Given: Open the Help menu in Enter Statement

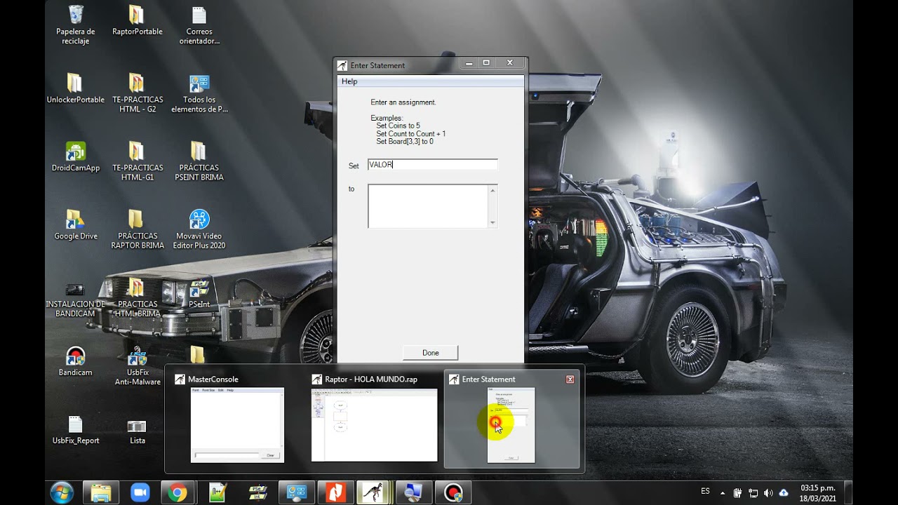Looking at the screenshot, I should click(349, 81).
